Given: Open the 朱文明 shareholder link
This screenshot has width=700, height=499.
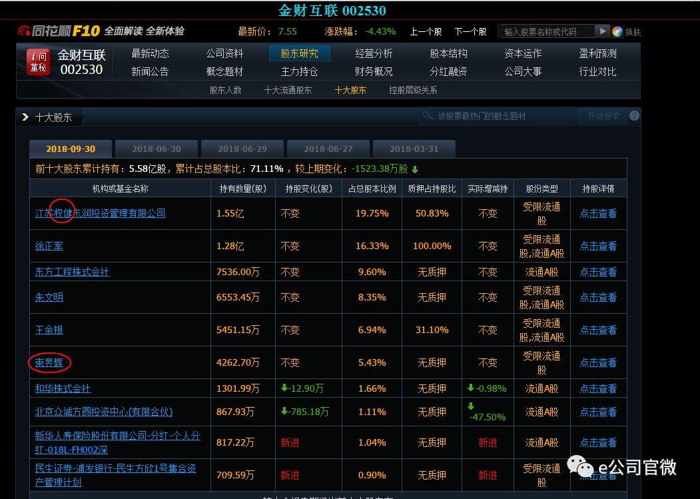Looking at the screenshot, I should [x=49, y=298].
